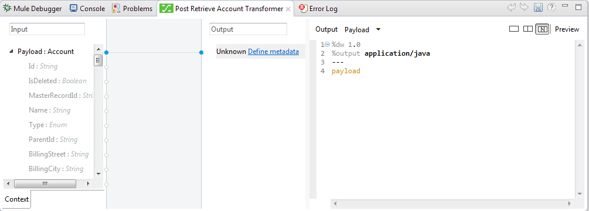This screenshot has height=211, width=589.
Task: Switch to the Console tab
Action: pos(87,9)
